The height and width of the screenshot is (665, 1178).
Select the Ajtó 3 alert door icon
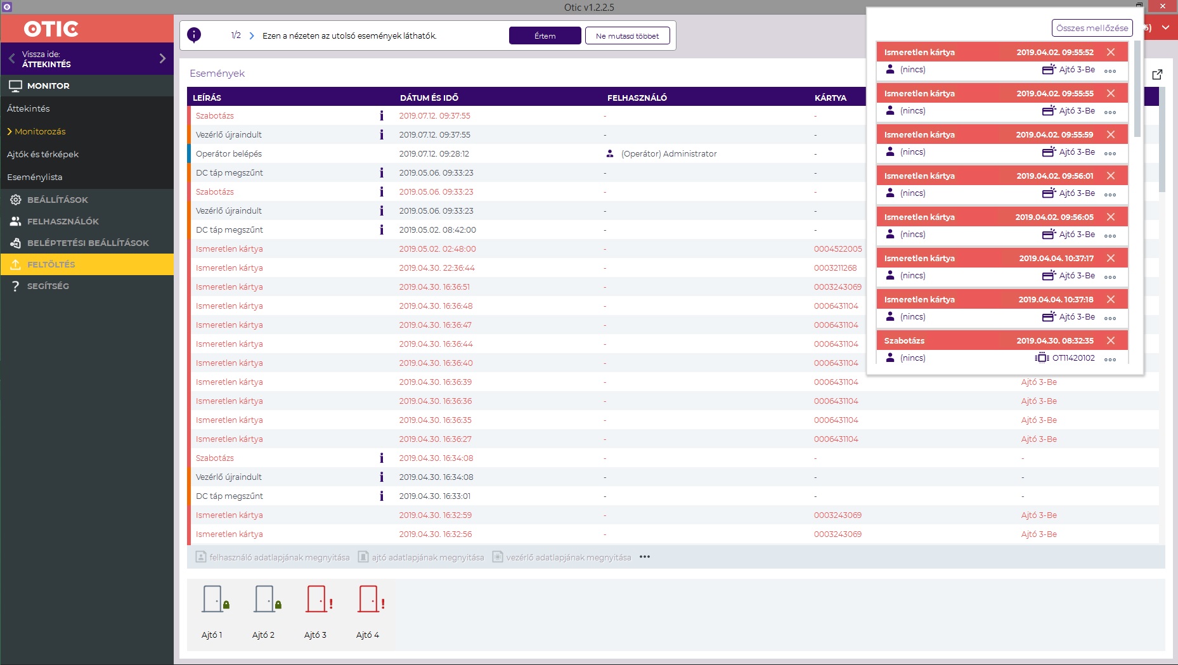pos(317,599)
